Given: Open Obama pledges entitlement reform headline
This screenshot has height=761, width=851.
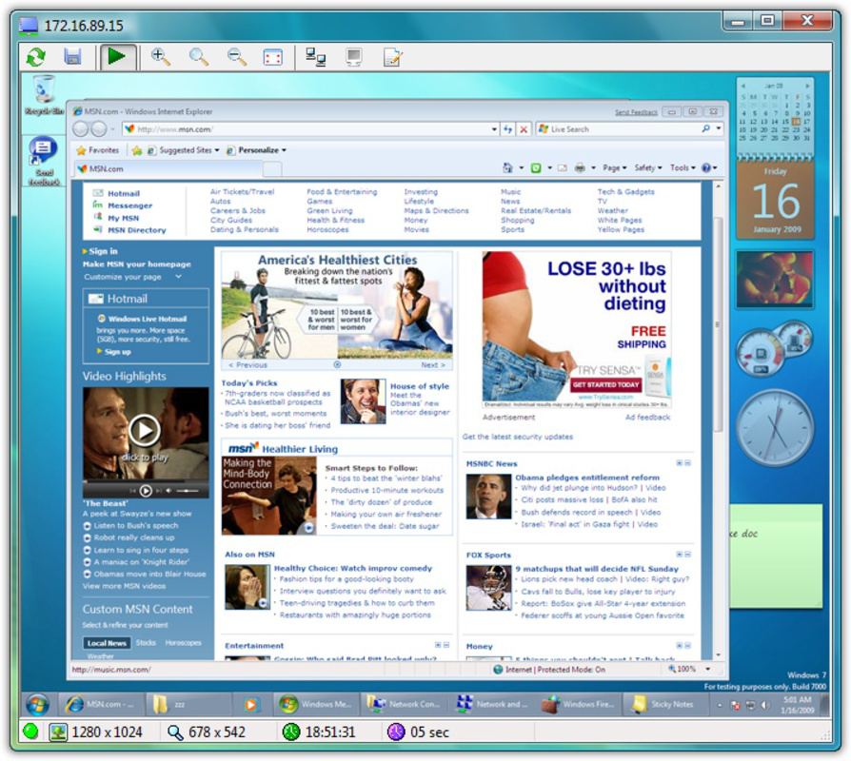Looking at the screenshot, I should pos(587,478).
